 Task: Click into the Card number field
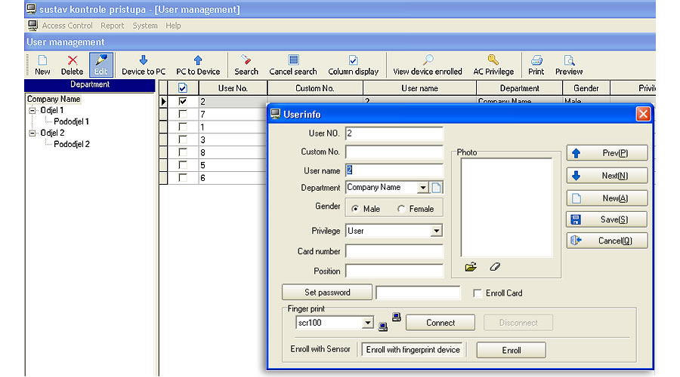[x=394, y=251]
